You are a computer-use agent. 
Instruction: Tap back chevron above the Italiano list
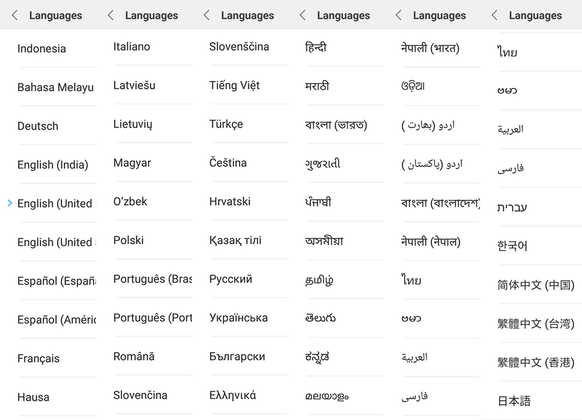pyautogui.click(x=111, y=15)
